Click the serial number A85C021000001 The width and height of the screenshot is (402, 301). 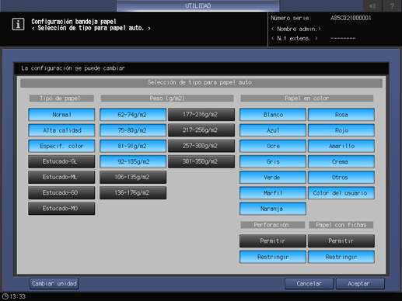pyautogui.click(x=351, y=18)
